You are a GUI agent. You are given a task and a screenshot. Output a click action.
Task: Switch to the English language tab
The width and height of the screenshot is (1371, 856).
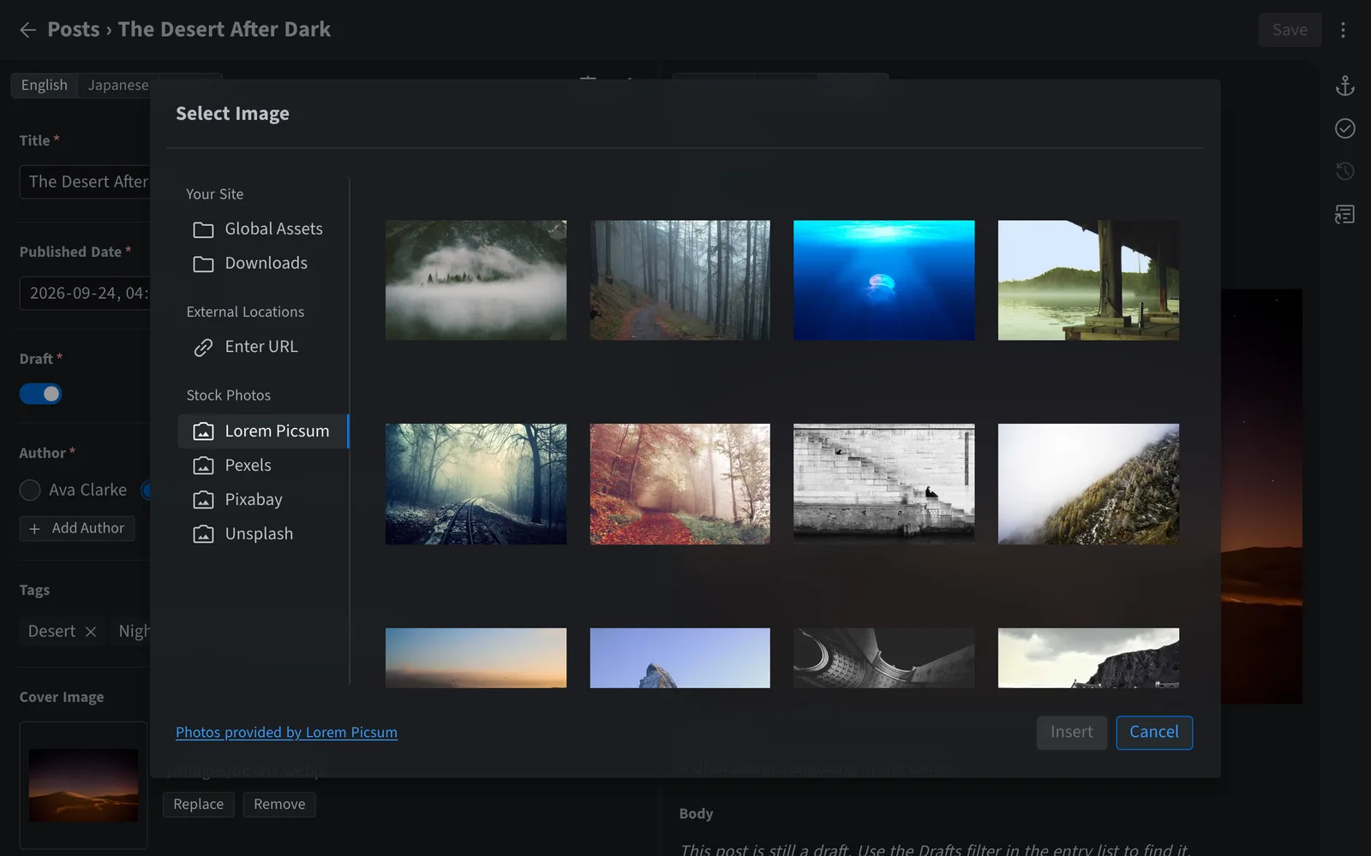click(45, 85)
